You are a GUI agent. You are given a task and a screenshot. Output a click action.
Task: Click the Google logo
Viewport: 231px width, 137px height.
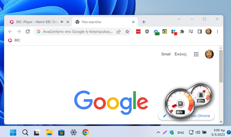(111, 103)
